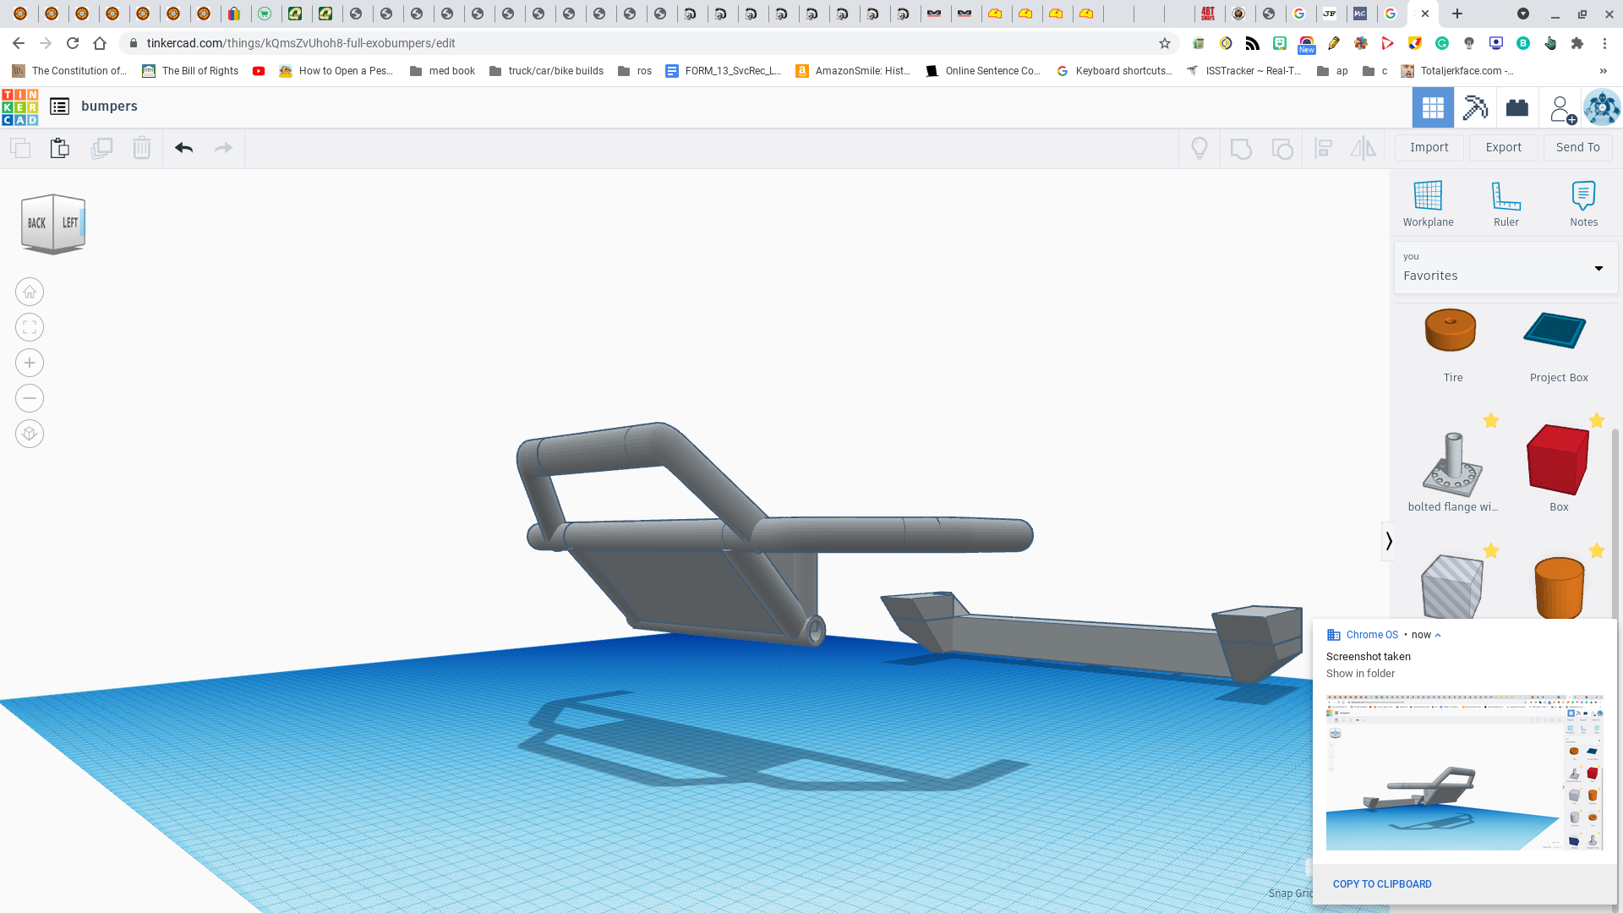
Task: Zoom in with the plus button
Action: 30,363
